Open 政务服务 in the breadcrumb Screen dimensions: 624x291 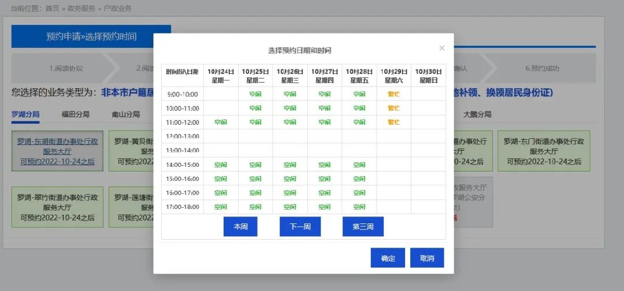[x=82, y=8]
